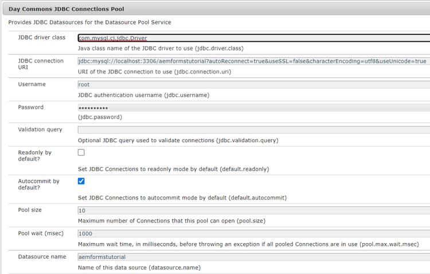Screen dimensions: 430x274
Task: Click the Username field containing root
Action: click(252, 84)
